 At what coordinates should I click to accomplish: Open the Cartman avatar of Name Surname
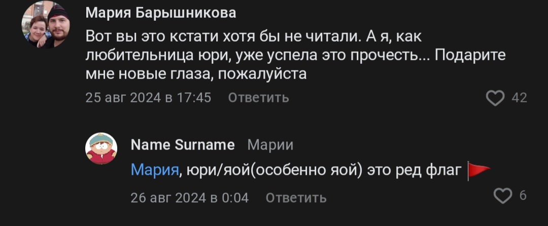(x=101, y=148)
